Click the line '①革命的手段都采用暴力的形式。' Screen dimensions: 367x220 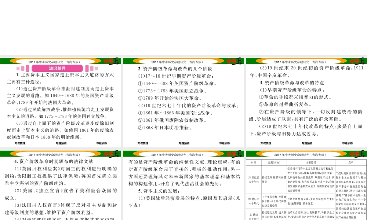click(295, 97)
